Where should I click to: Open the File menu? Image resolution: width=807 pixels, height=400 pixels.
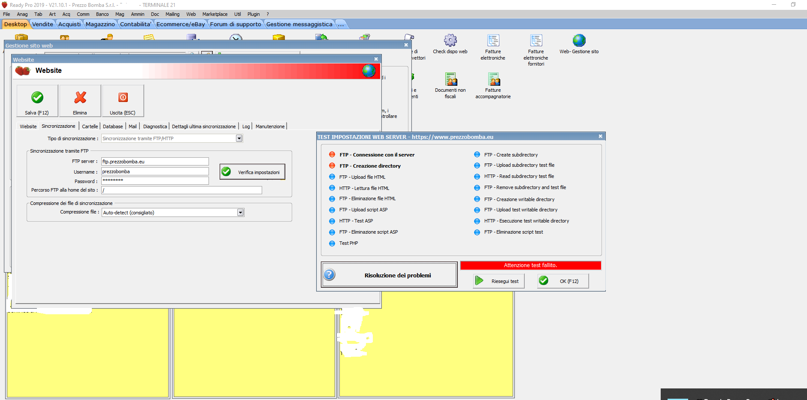[x=6, y=14]
